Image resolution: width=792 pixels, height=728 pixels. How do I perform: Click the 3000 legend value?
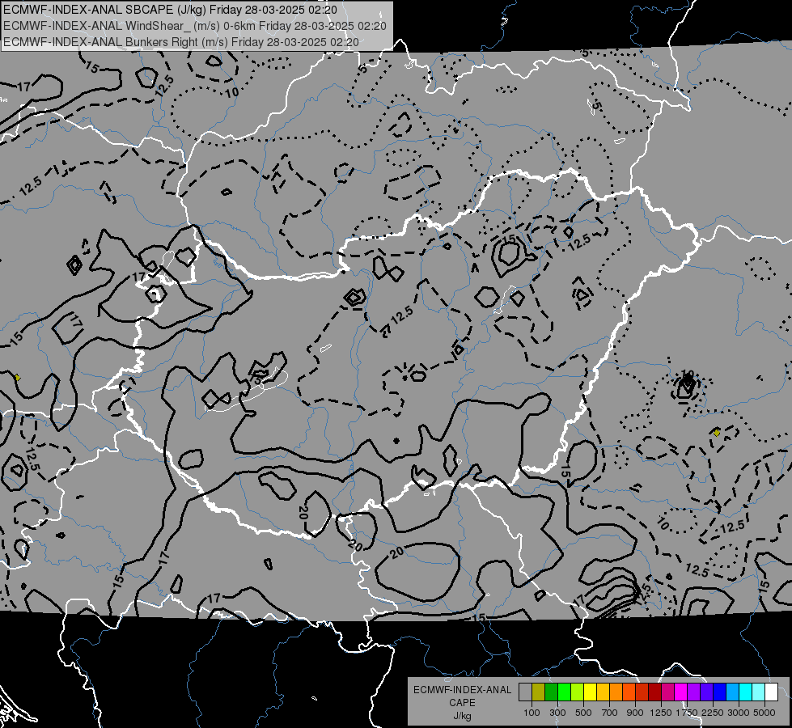click(739, 713)
